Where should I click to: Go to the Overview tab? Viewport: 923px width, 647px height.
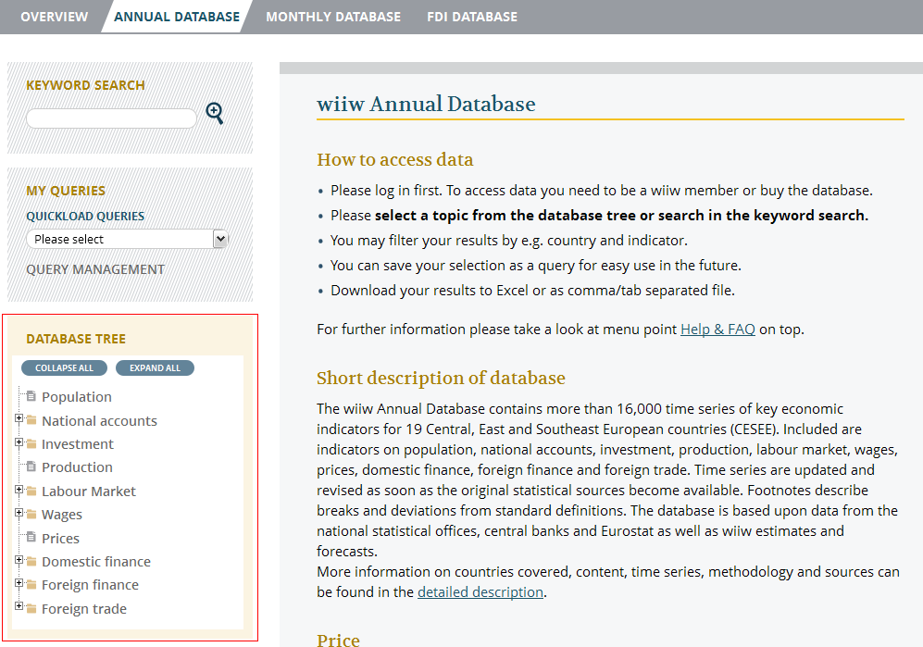55,17
